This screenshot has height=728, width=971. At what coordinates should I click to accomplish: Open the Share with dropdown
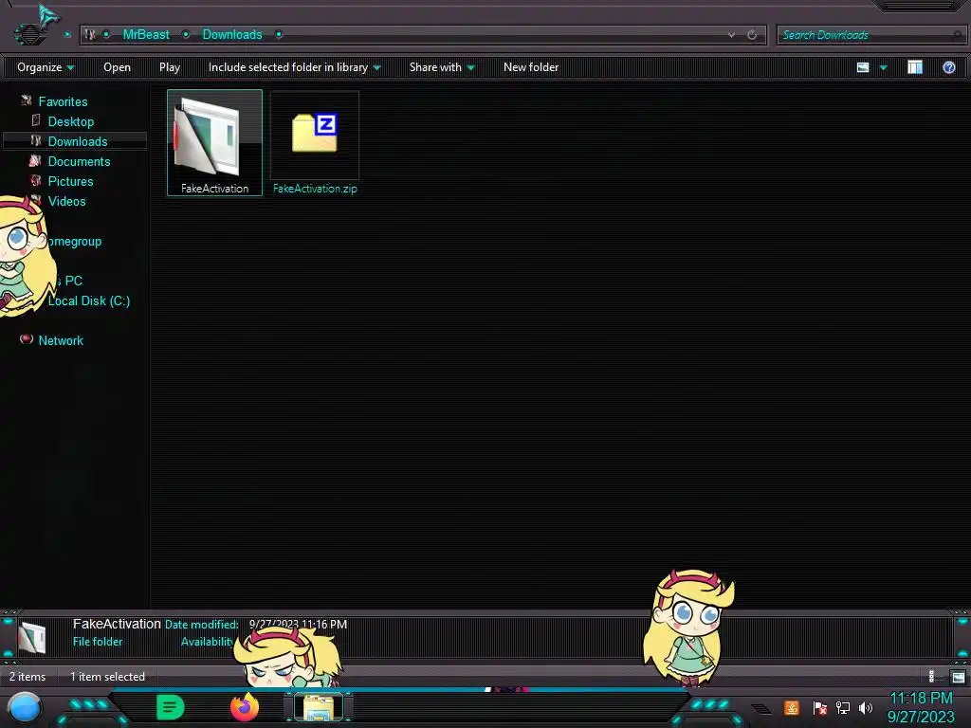click(442, 67)
